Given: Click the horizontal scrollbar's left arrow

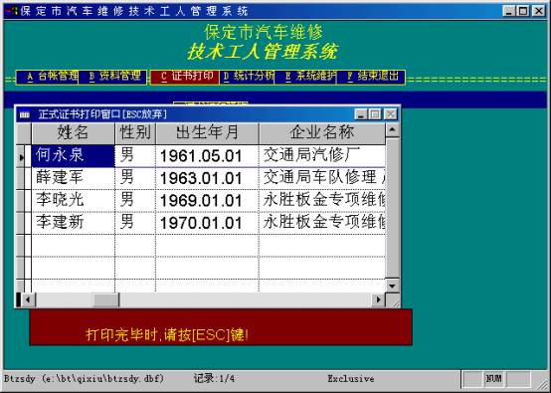Looking at the screenshot, I should [x=29, y=299].
